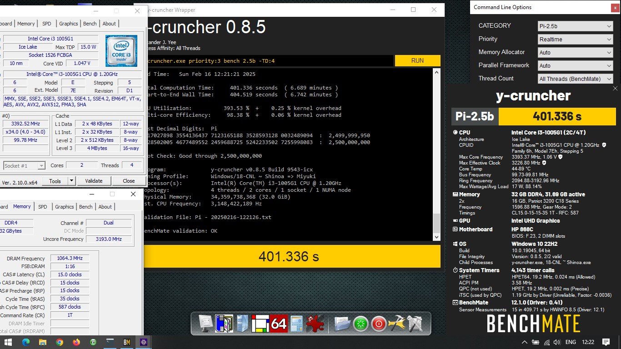This screenshot has width=621, height=349.
Task: Switch to BenchMate in the taskbar
Action: click(127, 342)
